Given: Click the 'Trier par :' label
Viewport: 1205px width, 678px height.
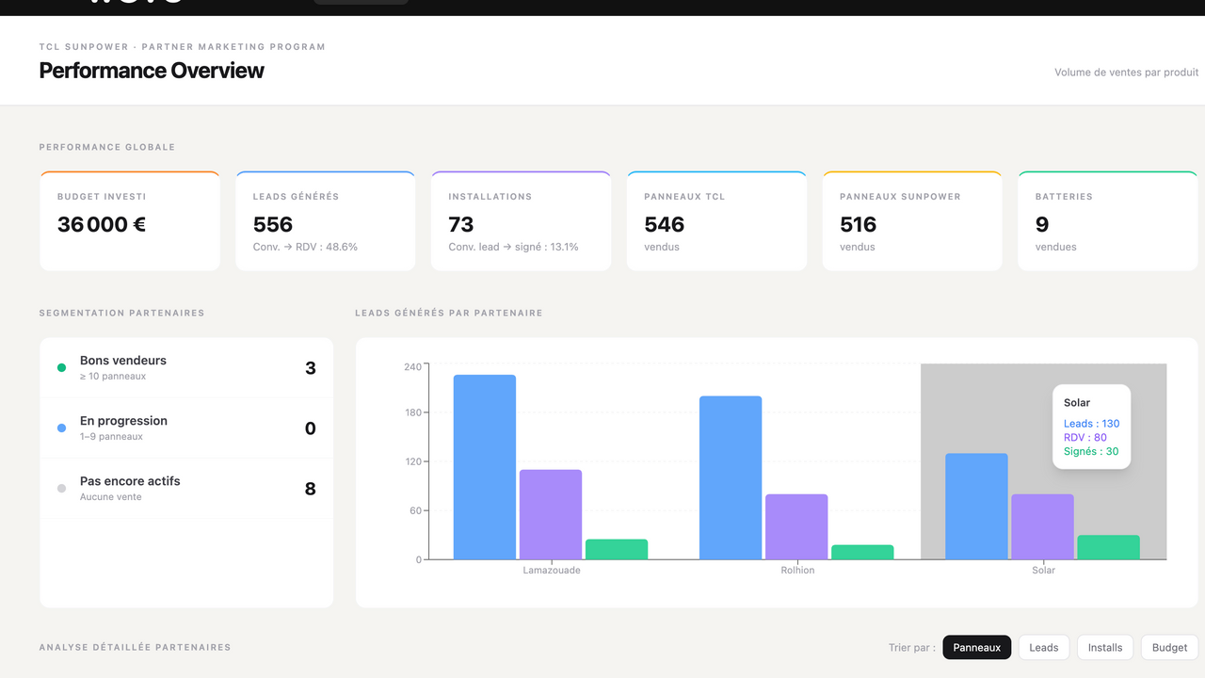Looking at the screenshot, I should coord(912,648).
